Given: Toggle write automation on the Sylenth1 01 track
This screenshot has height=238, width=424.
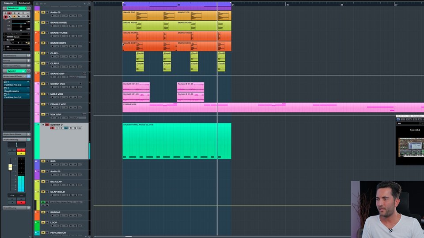Looking at the screenshot, I should tap(75, 128).
